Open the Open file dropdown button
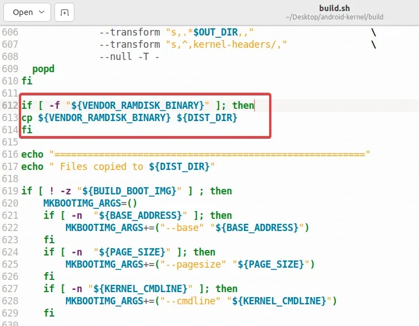 (27, 12)
